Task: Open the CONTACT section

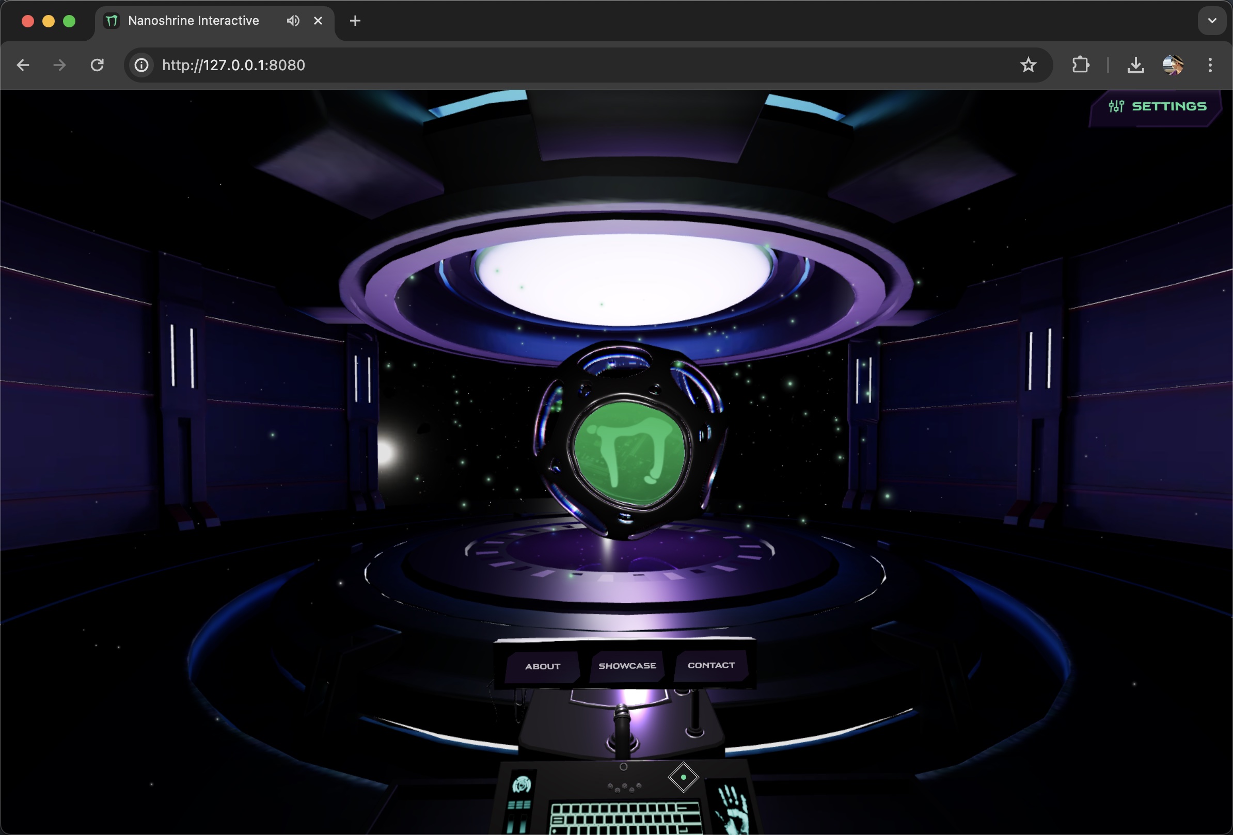Action: (711, 665)
